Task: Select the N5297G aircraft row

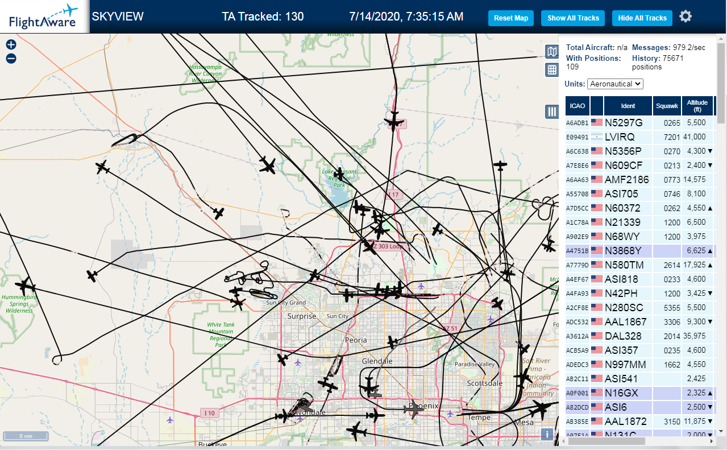Action: tap(641, 122)
